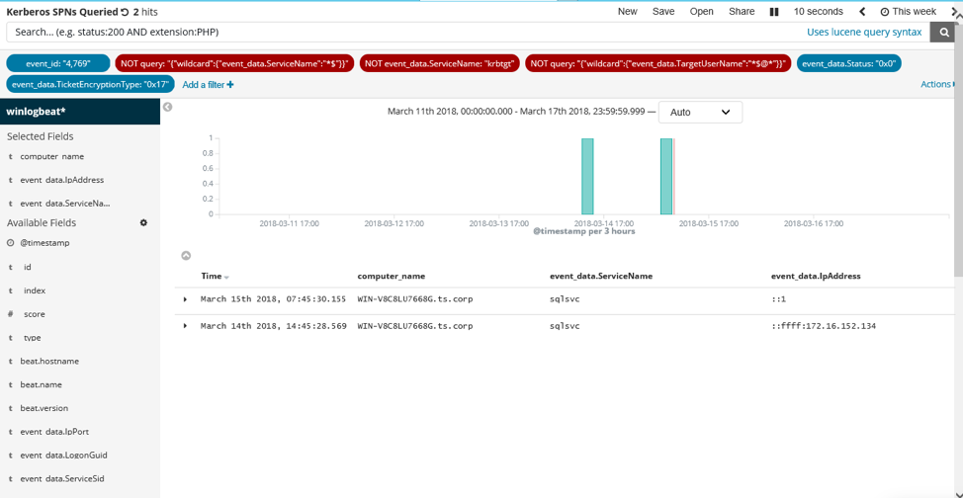963x498 pixels.
Task: Click the search magnifier button
Action: 943,33
